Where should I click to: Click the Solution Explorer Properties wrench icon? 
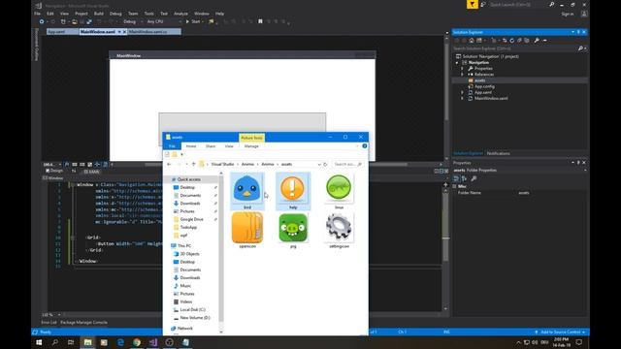tap(537, 41)
